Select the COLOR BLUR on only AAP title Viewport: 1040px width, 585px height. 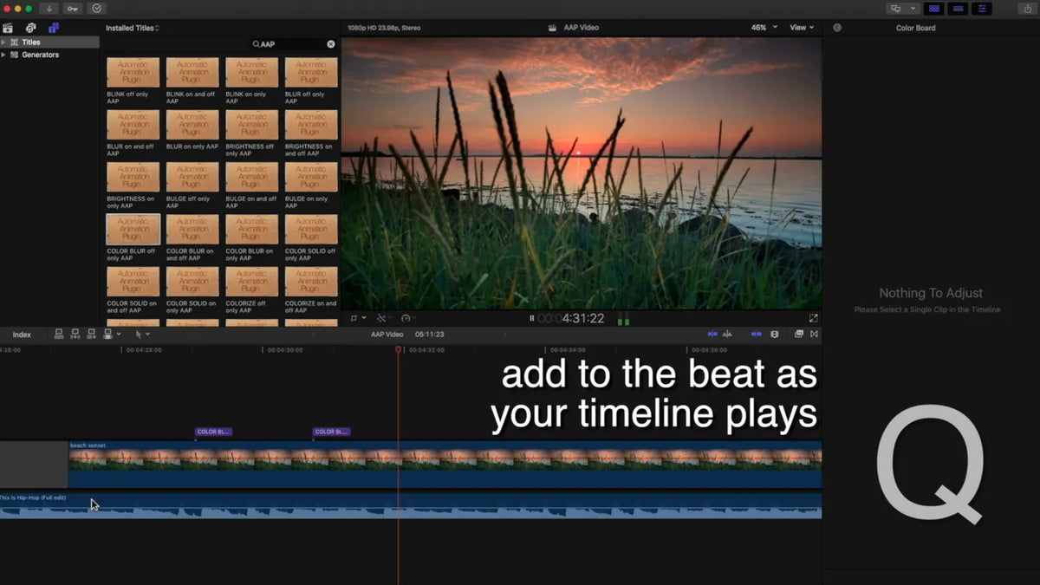pos(251,230)
